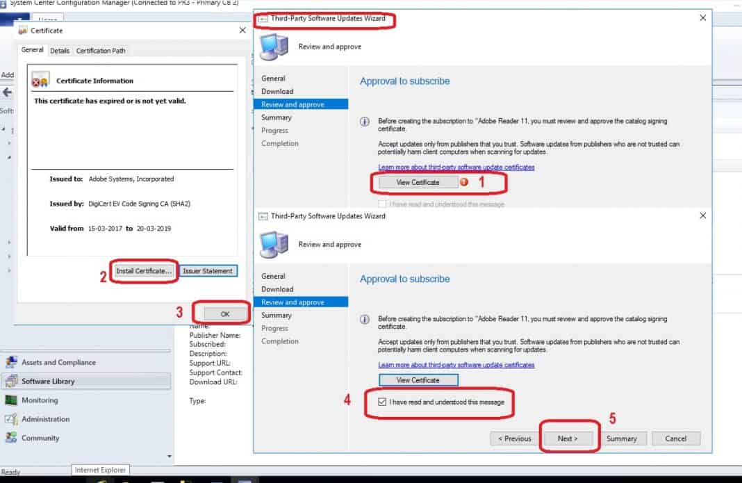Open Monitoring workspace
Image resolution: width=742 pixels, height=483 pixels.
pyautogui.click(x=86, y=400)
